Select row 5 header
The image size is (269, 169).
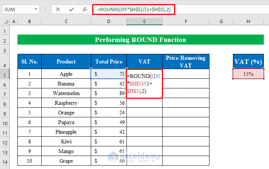click(5, 74)
